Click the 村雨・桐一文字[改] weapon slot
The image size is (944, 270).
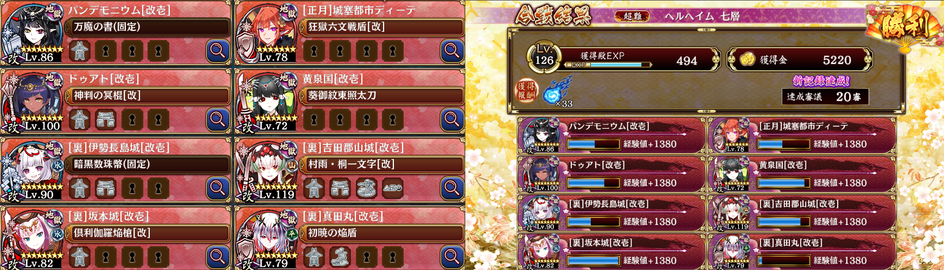[382, 164]
